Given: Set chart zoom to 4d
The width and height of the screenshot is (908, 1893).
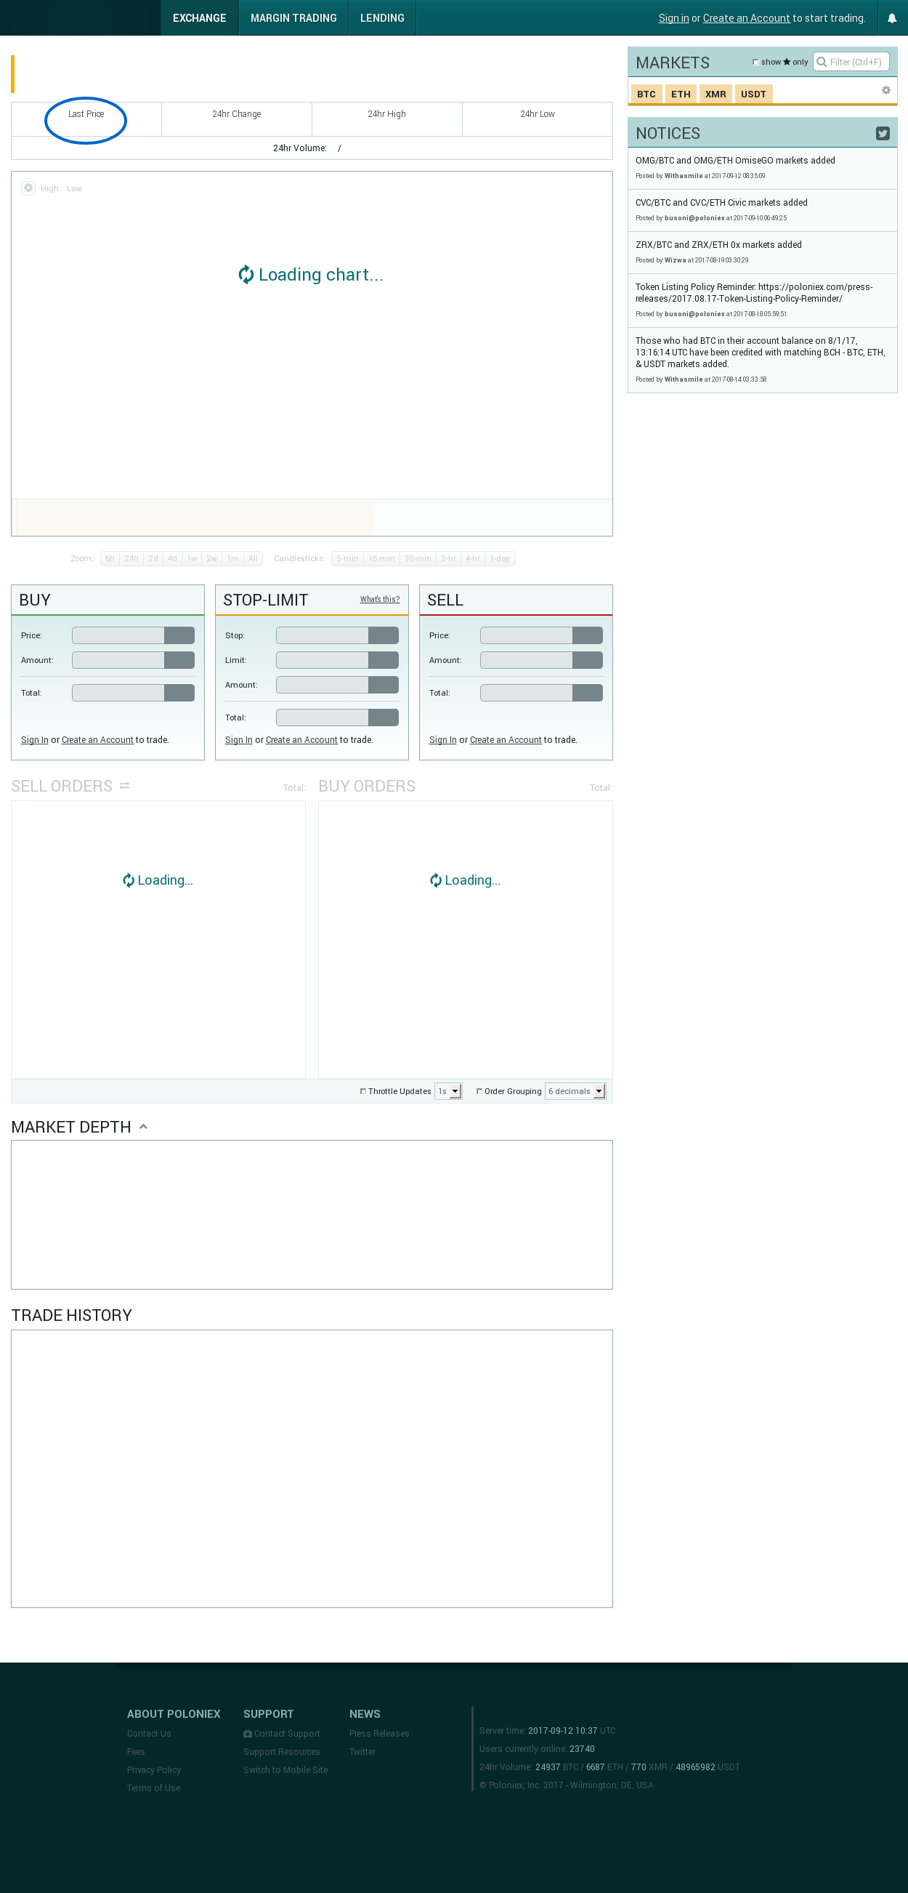Looking at the screenshot, I should tap(172, 558).
